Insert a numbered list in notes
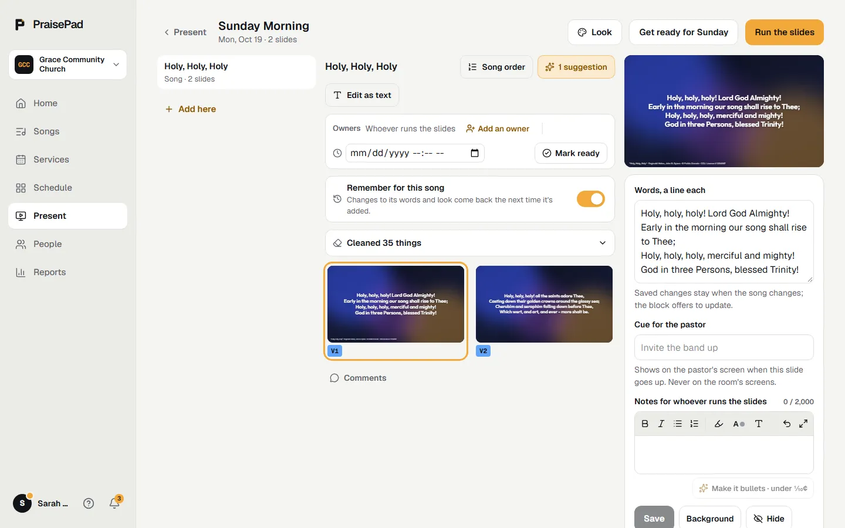The width and height of the screenshot is (845, 528). tap(694, 424)
